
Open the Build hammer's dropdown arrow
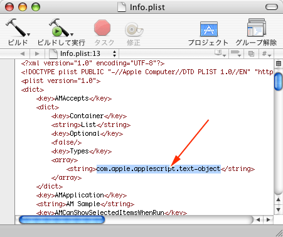pyautogui.click(x=29, y=35)
